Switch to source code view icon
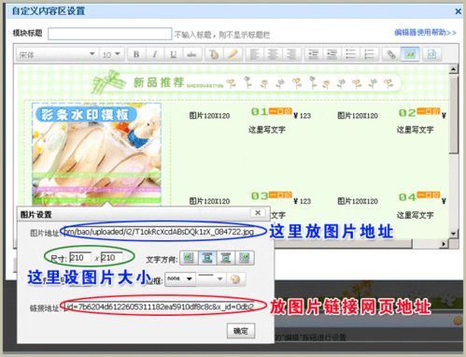Viewport: 466px width, 357px height. click(431, 55)
